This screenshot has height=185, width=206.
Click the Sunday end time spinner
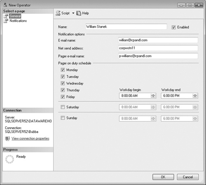tap(195, 119)
